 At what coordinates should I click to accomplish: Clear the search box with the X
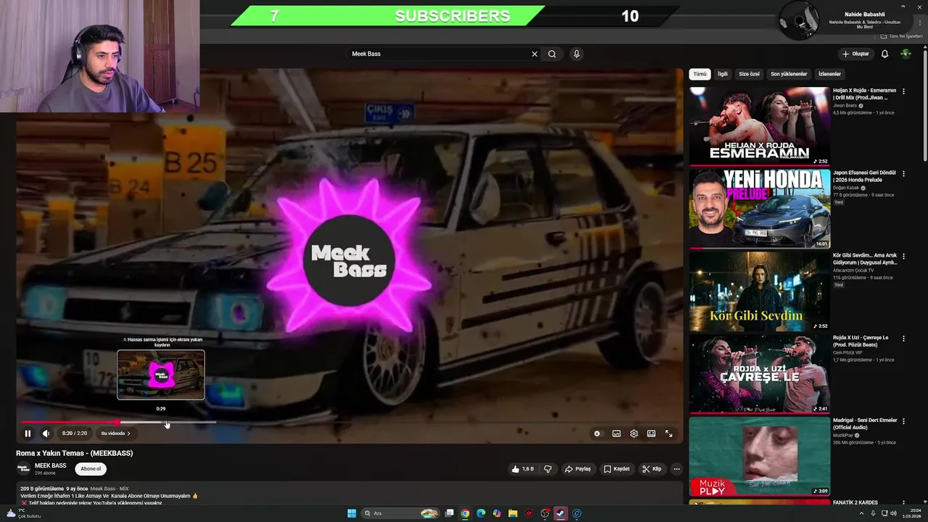534,54
